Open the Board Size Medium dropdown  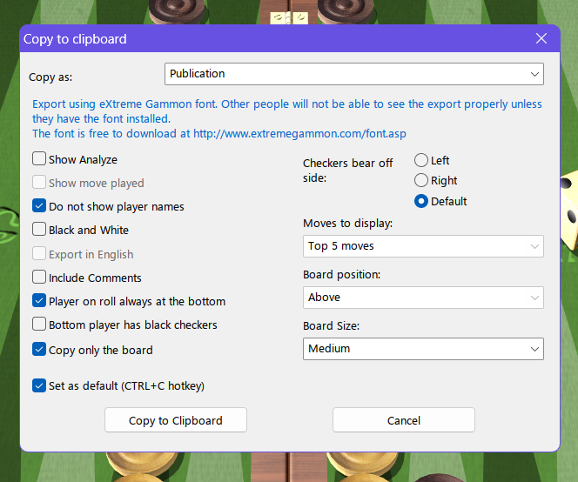(x=423, y=349)
